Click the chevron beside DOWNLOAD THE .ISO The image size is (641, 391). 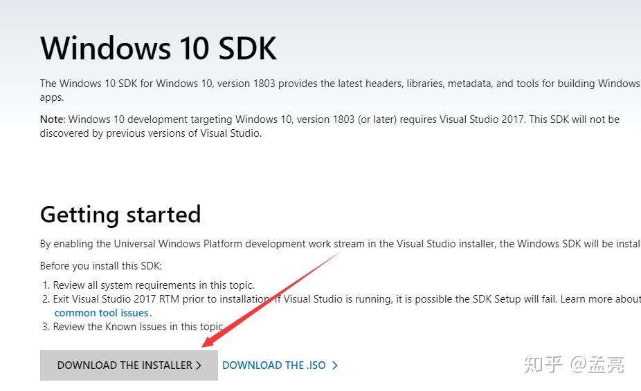pyautogui.click(x=335, y=365)
